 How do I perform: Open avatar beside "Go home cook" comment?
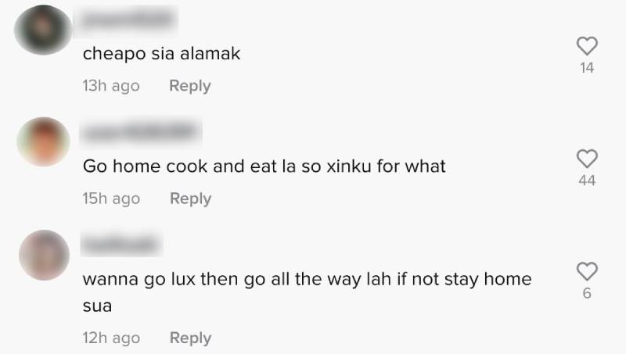point(44,142)
